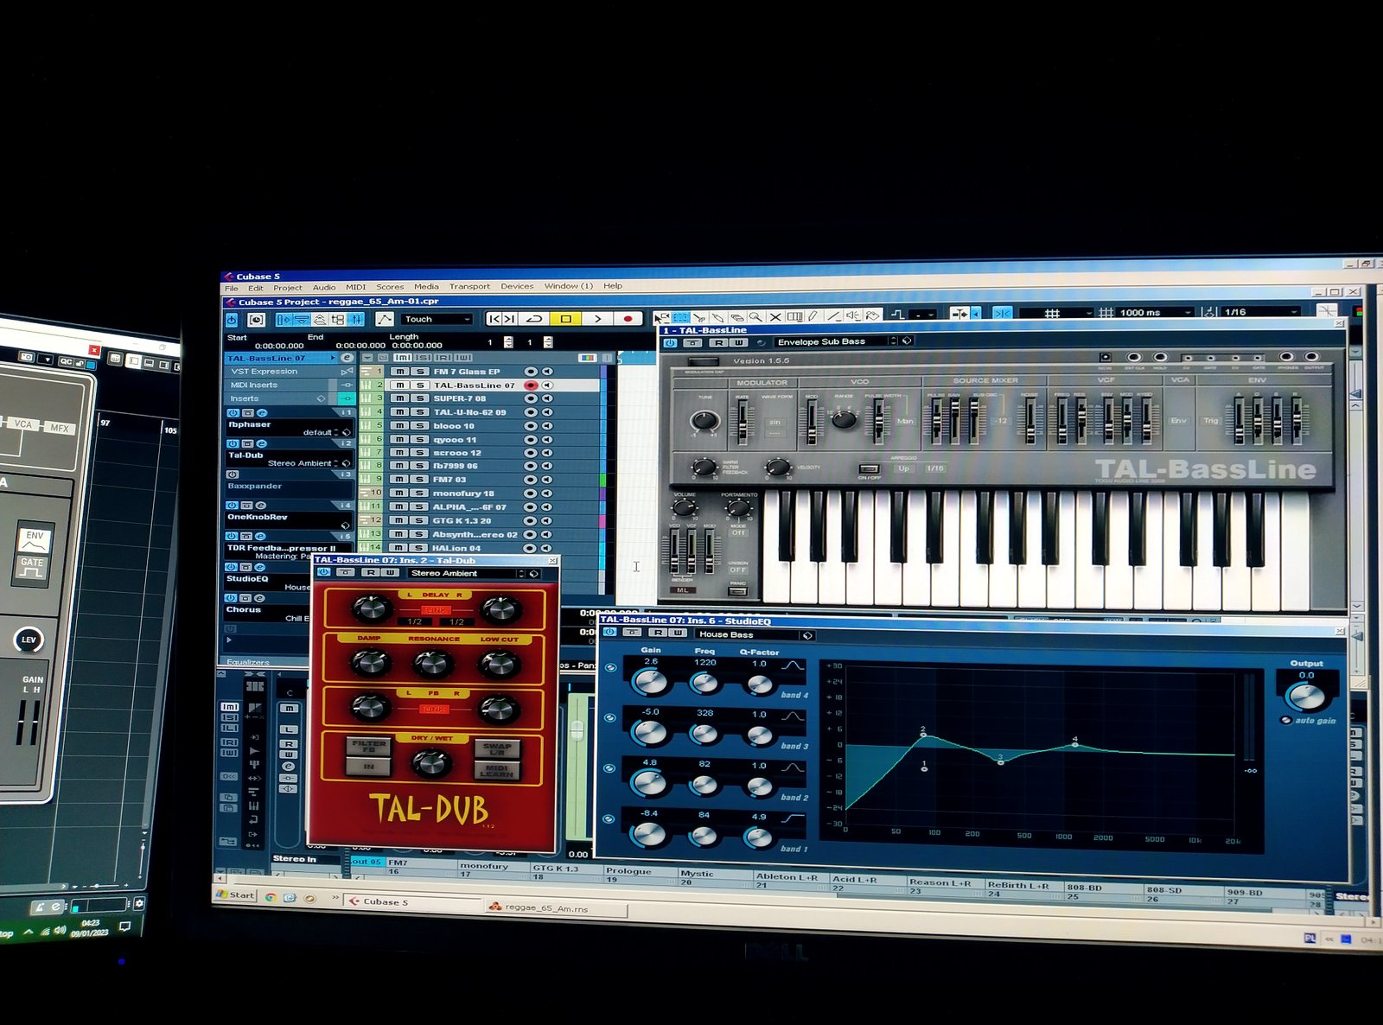
Task: Click the Cubase 5 taskbar button
Action: point(411,901)
